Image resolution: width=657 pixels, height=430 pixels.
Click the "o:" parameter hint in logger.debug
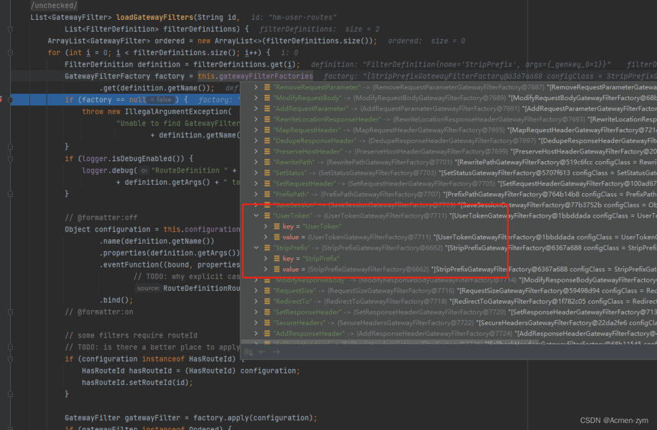point(144,171)
